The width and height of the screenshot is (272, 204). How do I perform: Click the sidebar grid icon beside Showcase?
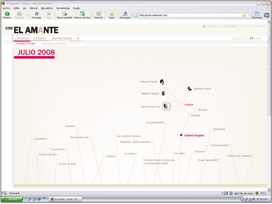267,15
